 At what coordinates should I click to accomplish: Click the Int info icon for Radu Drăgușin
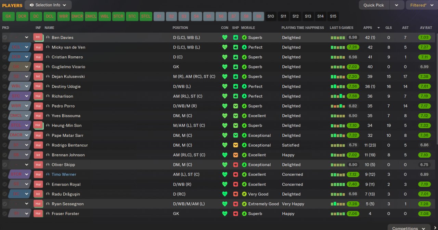coord(38,194)
